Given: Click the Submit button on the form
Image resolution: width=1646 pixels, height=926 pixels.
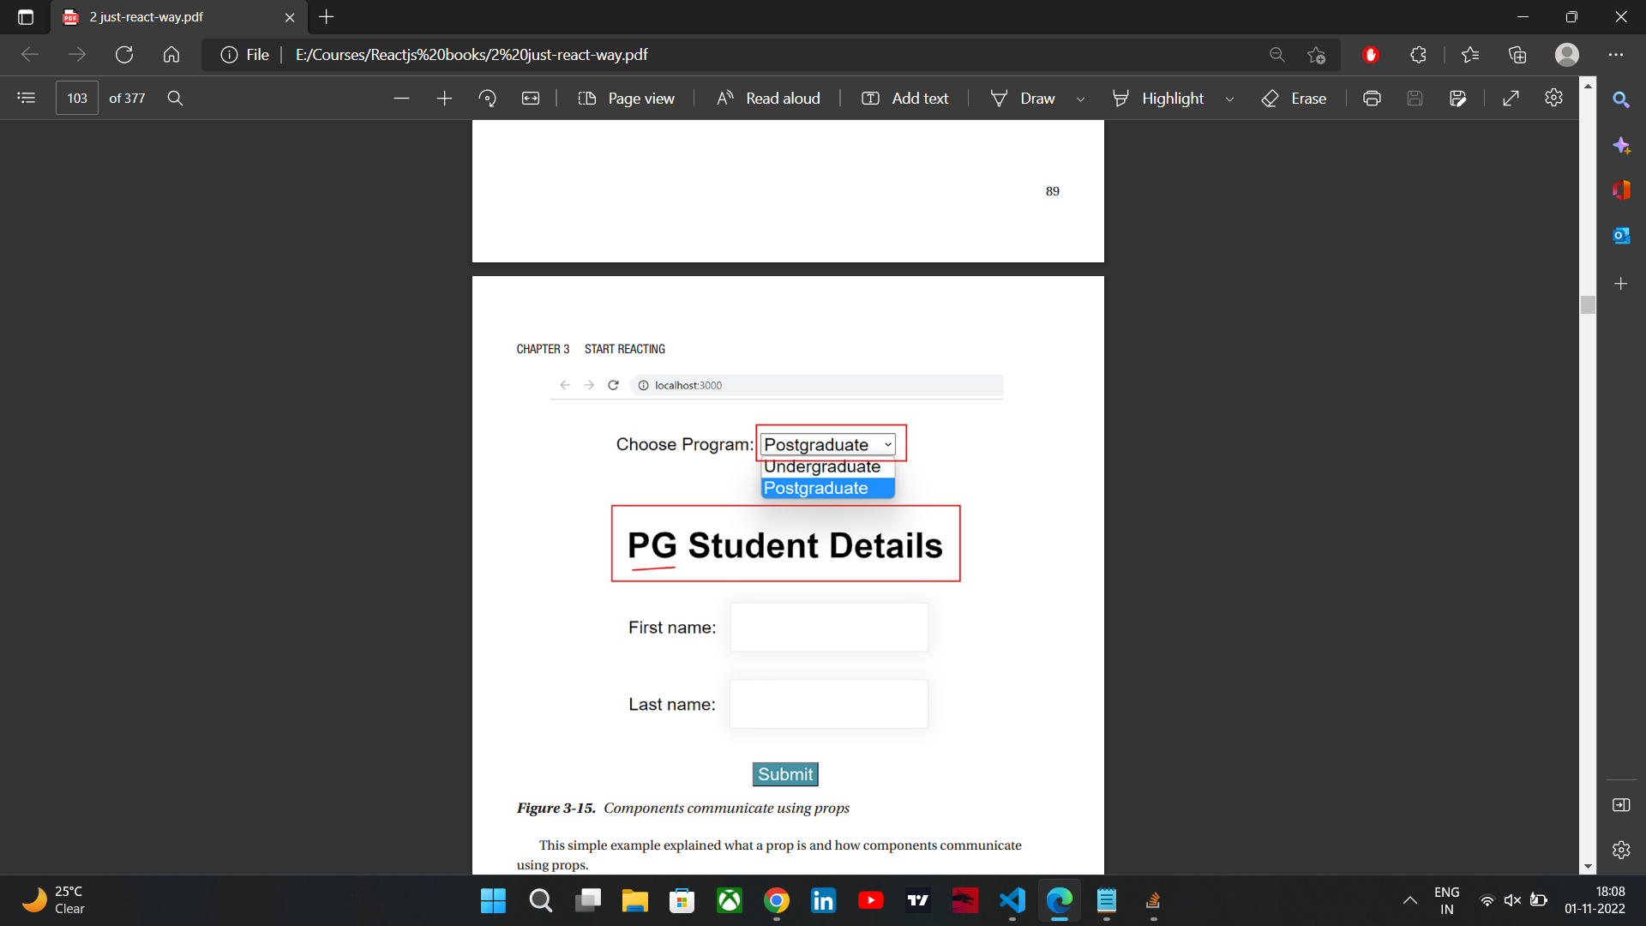Looking at the screenshot, I should pos(784,774).
